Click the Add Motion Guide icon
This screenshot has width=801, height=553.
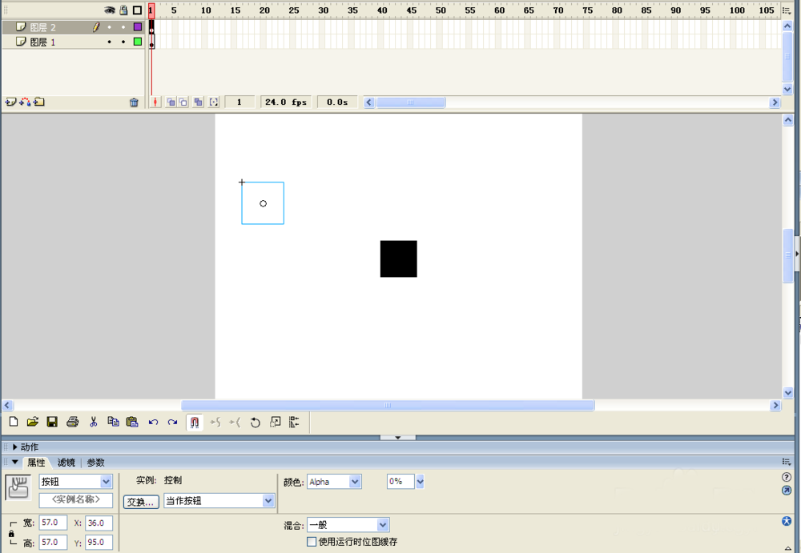pyautogui.click(x=25, y=102)
